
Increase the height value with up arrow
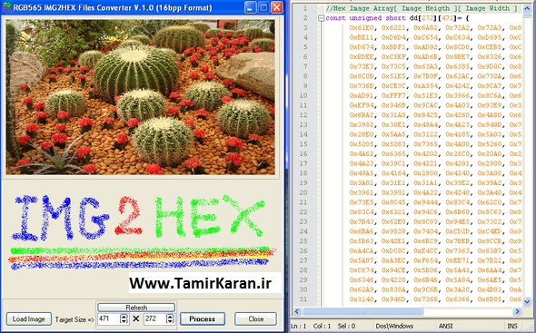[x=170, y=317]
